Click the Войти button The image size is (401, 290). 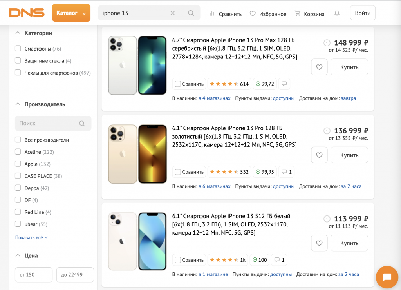tap(363, 13)
